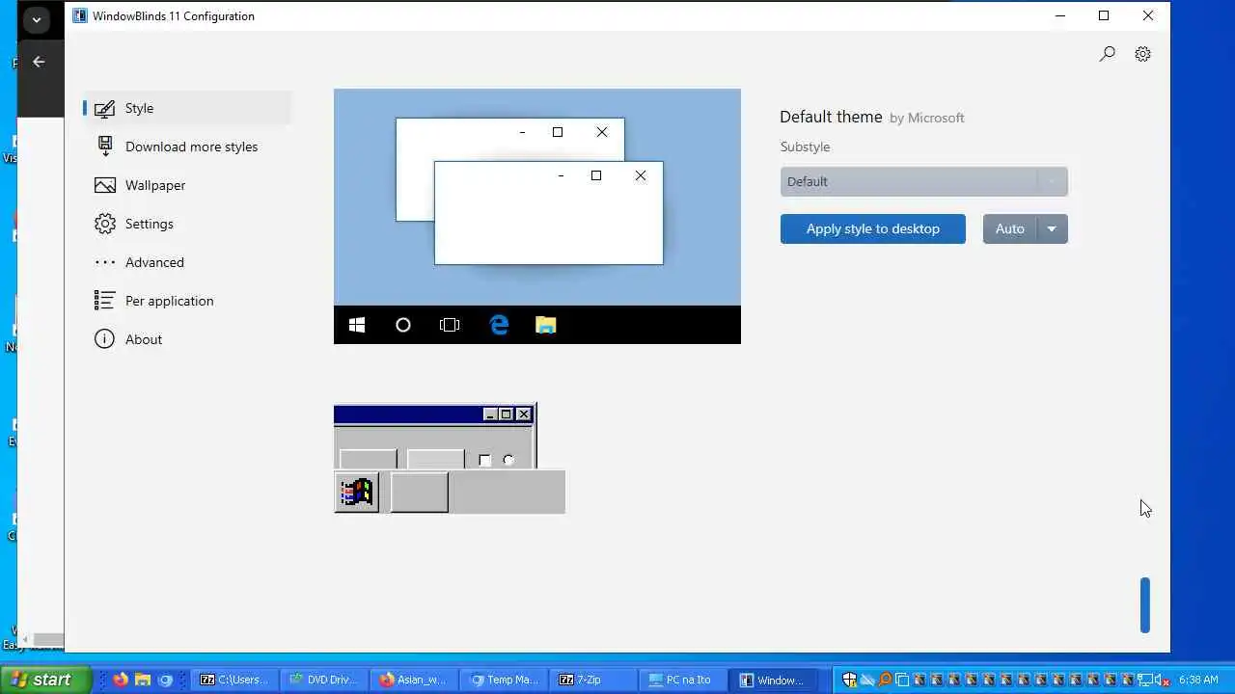This screenshot has height=694, width=1235.
Task: Click the WindowBlinds taskbar button
Action: (x=773, y=680)
